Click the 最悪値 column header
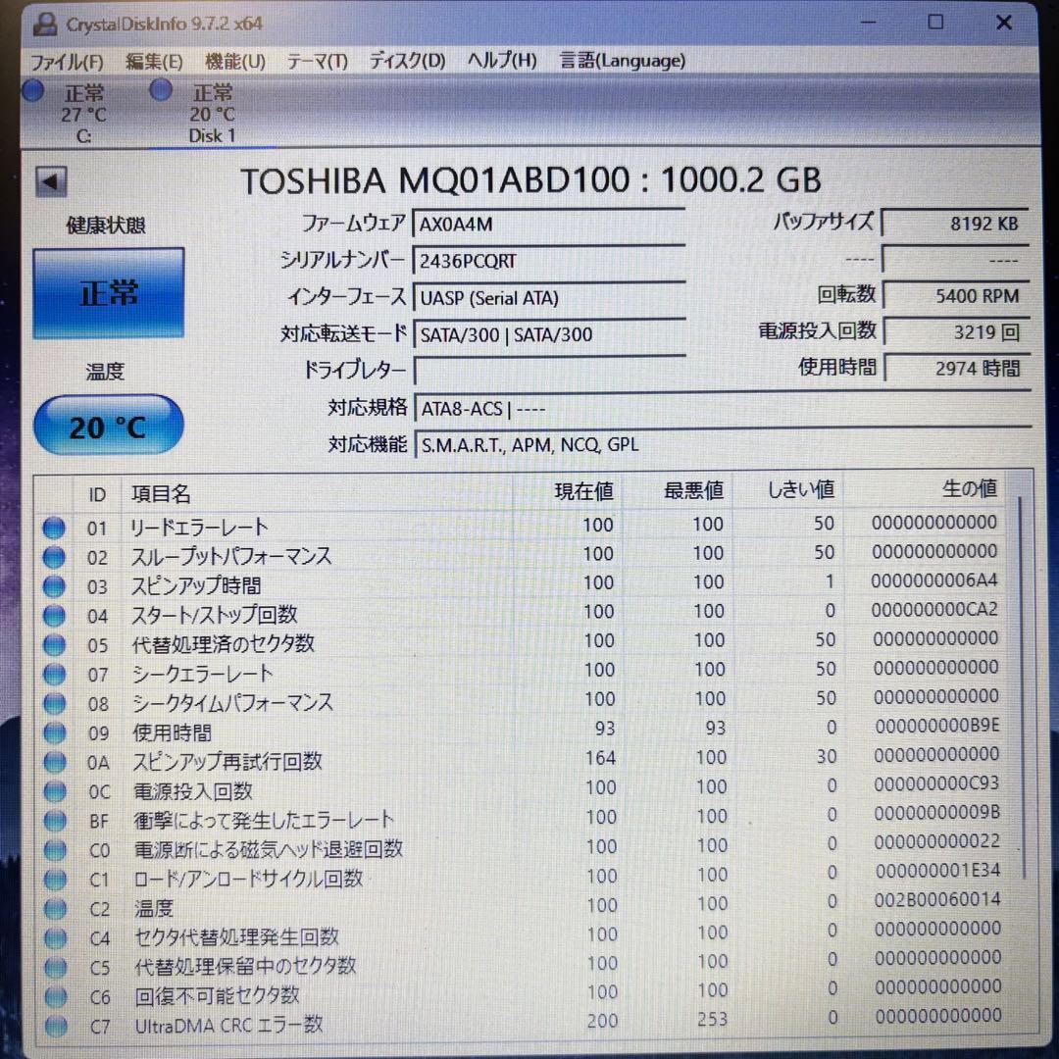 click(x=677, y=490)
